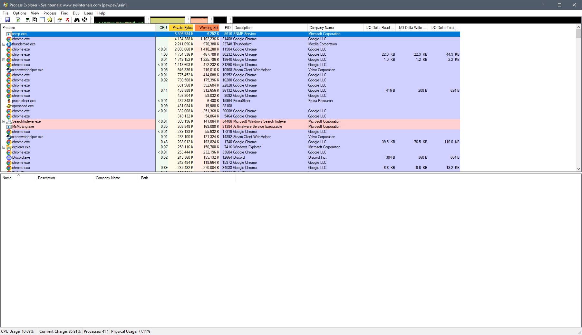The width and height of the screenshot is (582, 335).
Task: Select the openscad.exe process row
Action: pos(230,106)
